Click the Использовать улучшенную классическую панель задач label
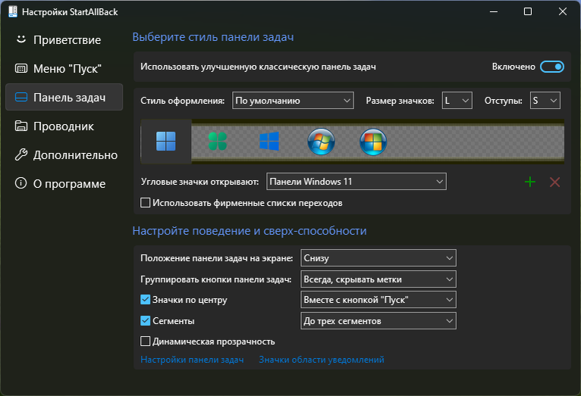 258,67
